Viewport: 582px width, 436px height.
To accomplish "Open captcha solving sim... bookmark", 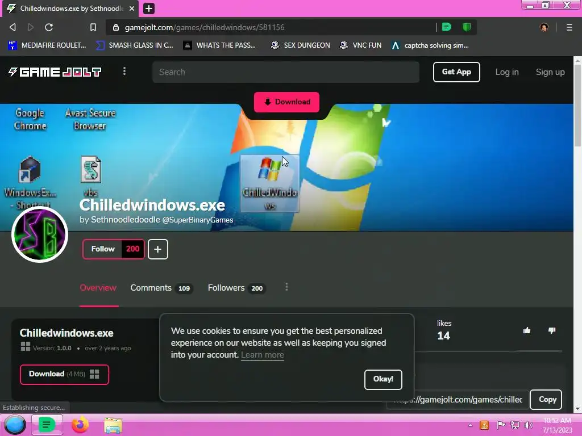I will tap(430, 45).
